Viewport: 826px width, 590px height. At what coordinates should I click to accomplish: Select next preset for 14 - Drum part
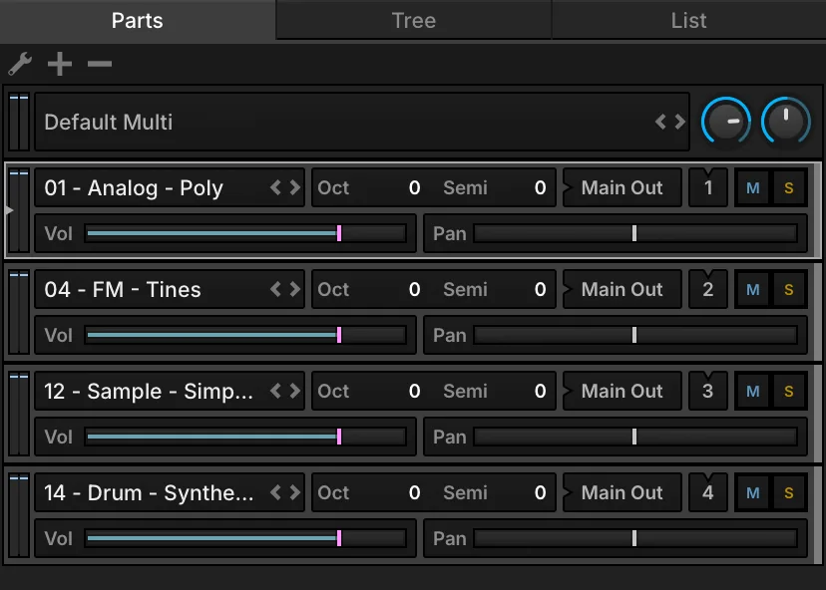(x=295, y=492)
